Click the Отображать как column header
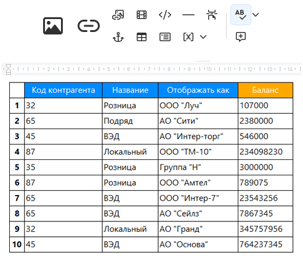Screen dimensions: 303x259 click(x=198, y=90)
